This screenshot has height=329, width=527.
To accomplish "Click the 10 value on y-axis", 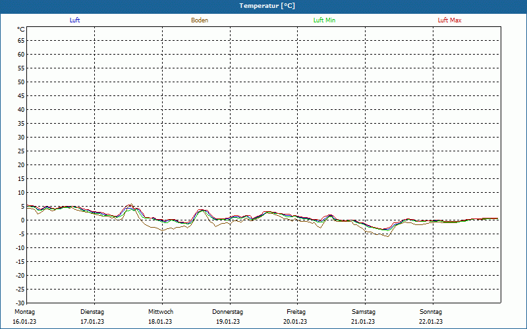I will coord(21,193).
